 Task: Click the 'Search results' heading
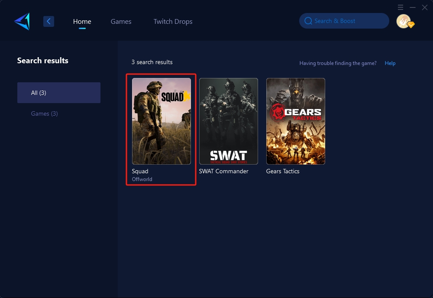click(43, 61)
